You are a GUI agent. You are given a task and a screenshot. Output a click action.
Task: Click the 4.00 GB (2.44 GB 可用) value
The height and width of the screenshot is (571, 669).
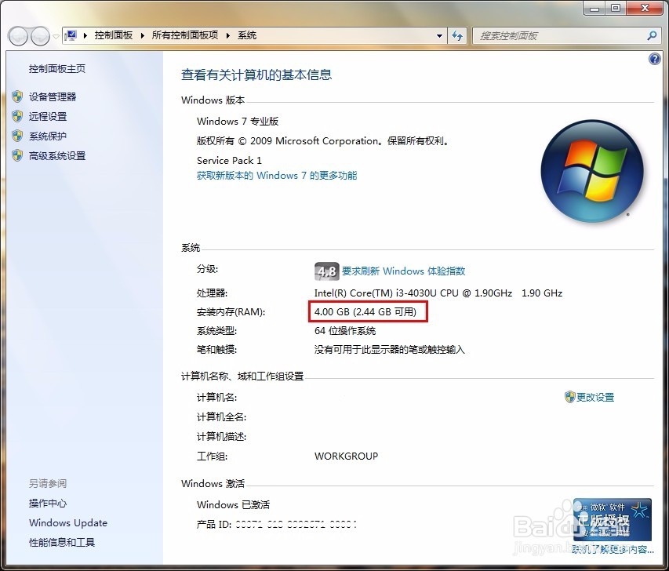pos(365,312)
